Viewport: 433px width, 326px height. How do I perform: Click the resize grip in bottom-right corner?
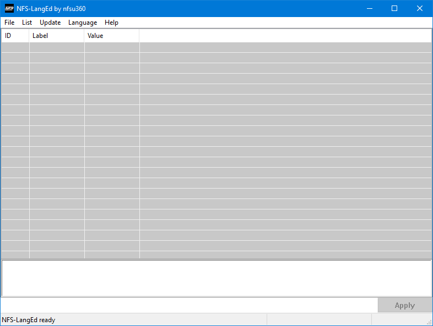point(429,322)
